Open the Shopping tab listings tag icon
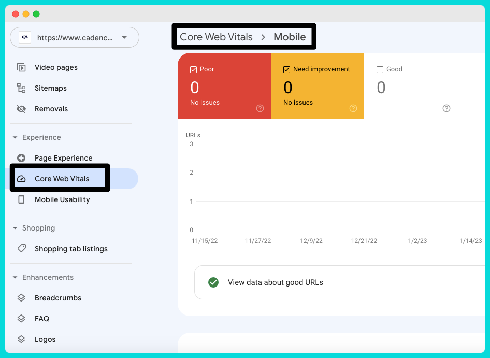The height and width of the screenshot is (358, 490). 22,249
